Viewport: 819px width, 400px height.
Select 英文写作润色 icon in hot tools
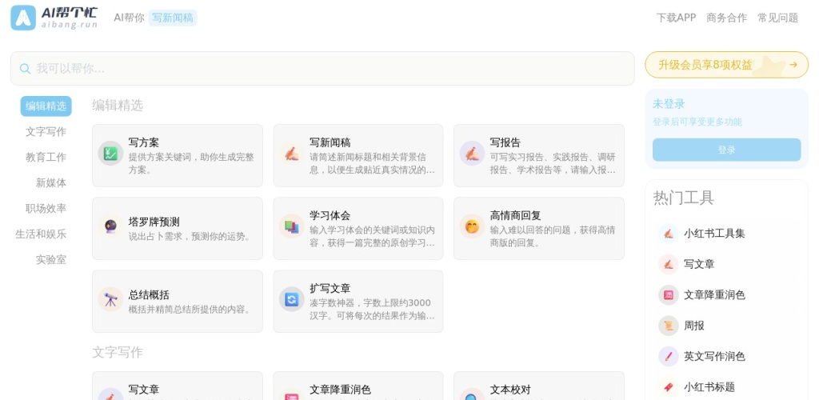[669, 356]
